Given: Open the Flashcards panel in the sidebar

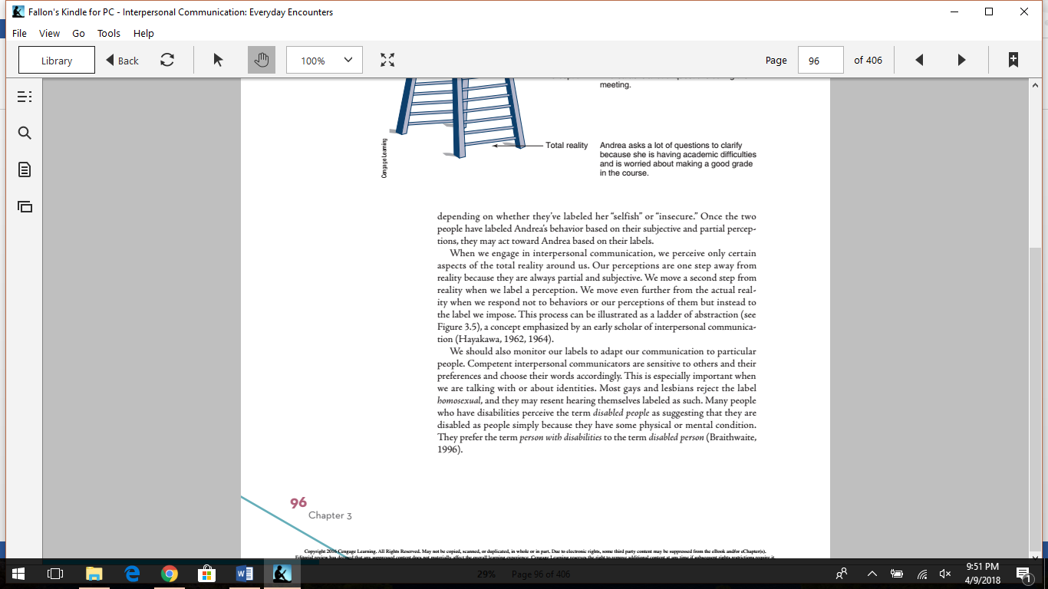Looking at the screenshot, I should click(24, 206).
